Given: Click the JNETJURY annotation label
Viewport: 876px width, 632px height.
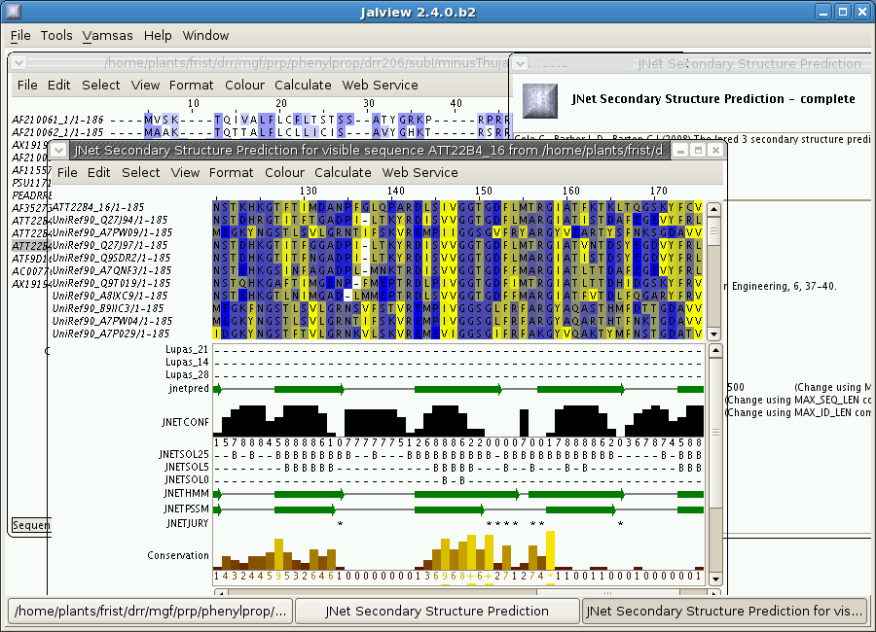Looking at the screenshot, I should pyautogui.click(x=187, y=523).
